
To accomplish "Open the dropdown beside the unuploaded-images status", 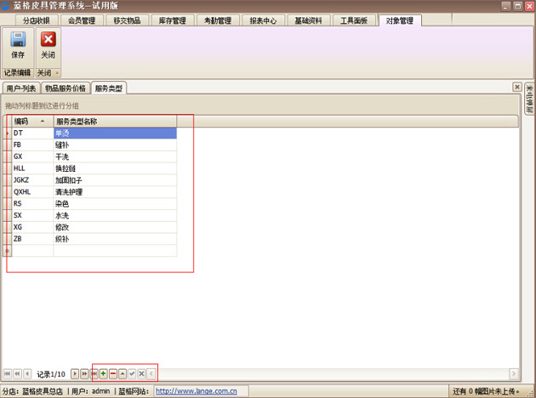I will tap(527, 392).
